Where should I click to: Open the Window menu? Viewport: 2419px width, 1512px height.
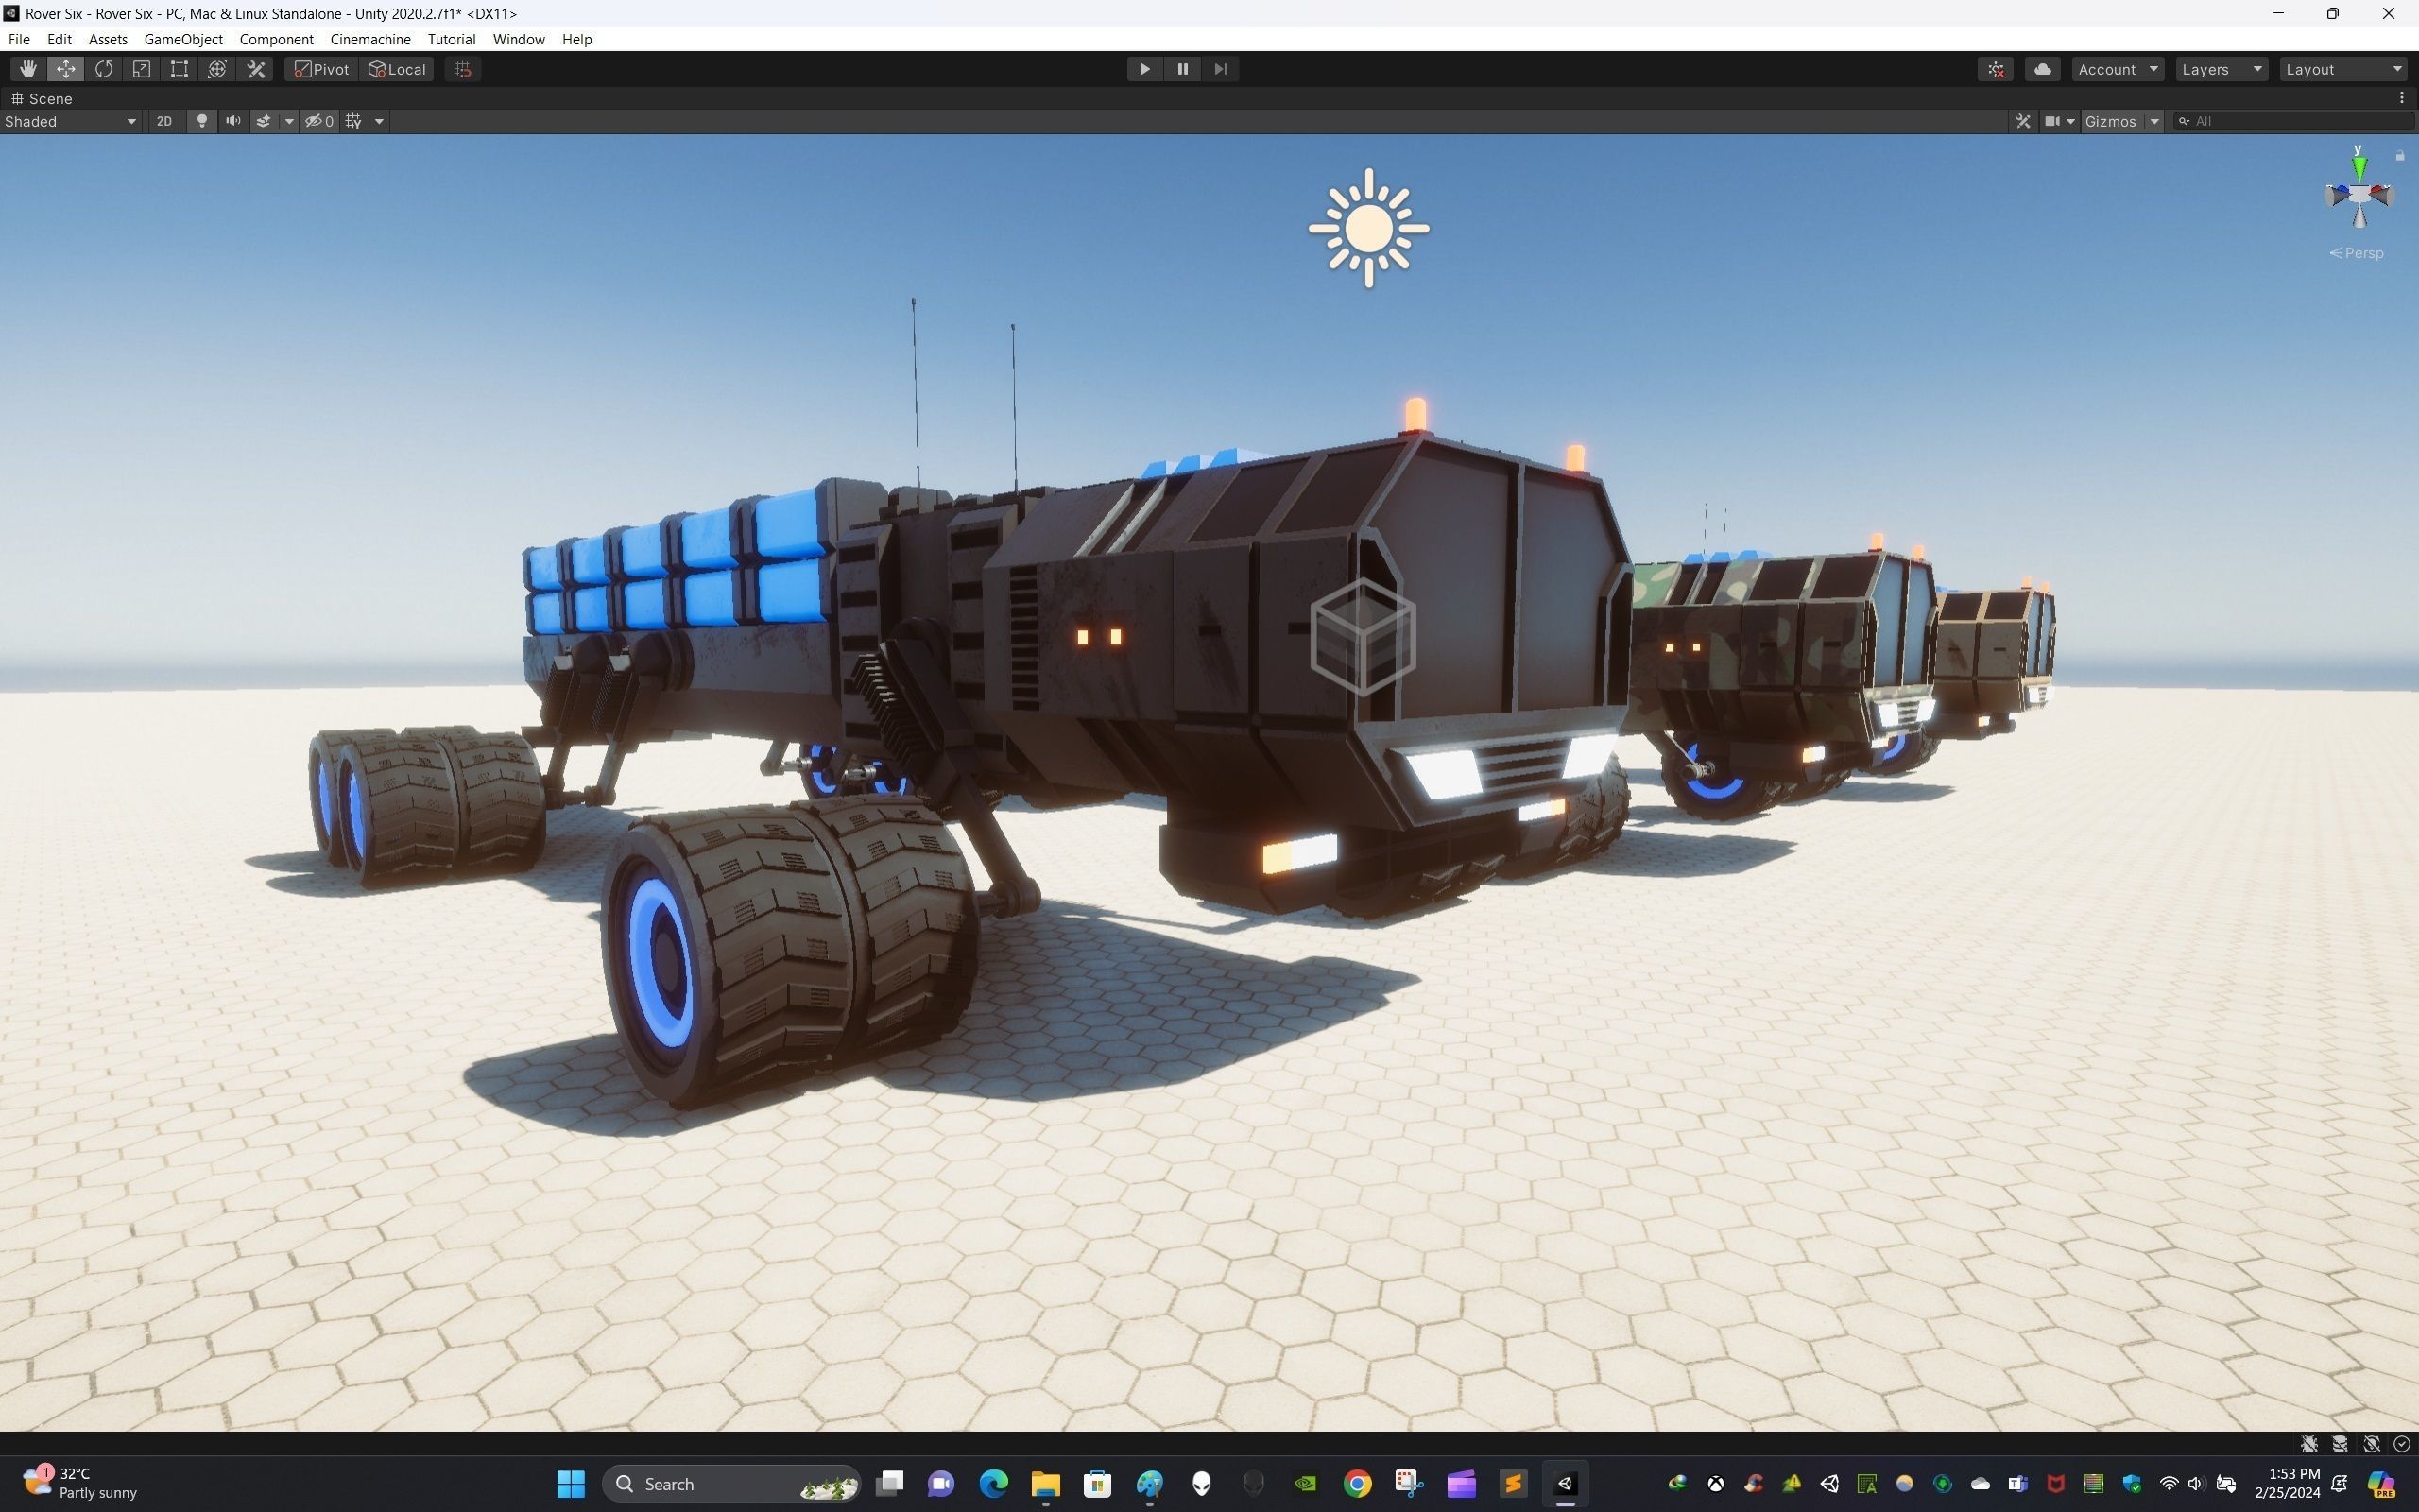[518, 39]
